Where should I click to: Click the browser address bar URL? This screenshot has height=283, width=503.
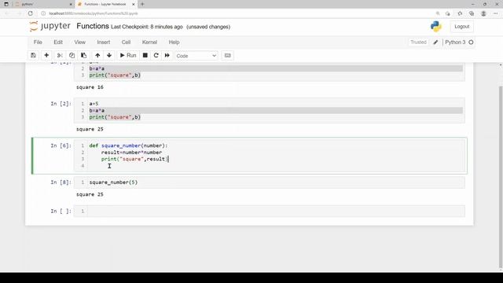94,13
